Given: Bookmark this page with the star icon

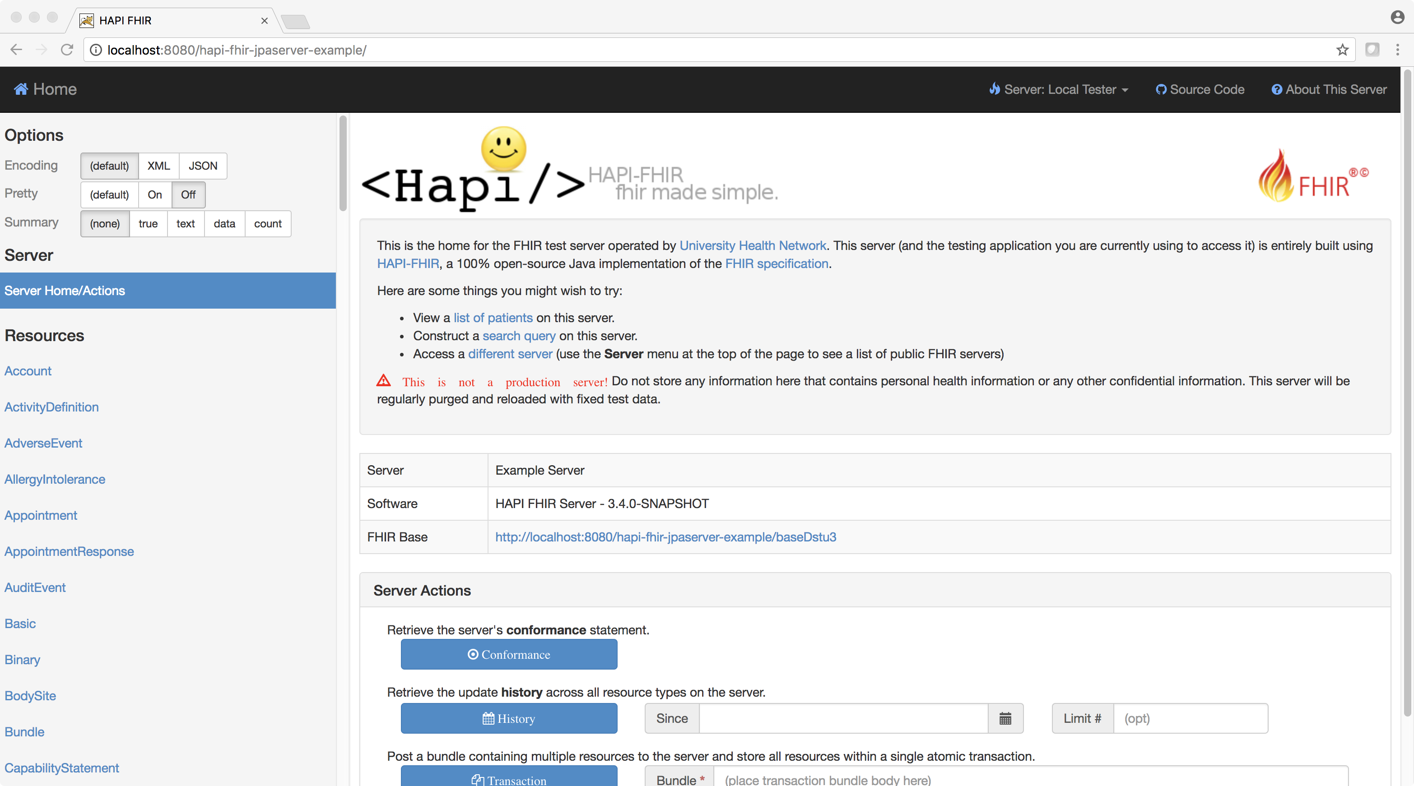Looking at the screenshot, I should (x=1342, y=50).
